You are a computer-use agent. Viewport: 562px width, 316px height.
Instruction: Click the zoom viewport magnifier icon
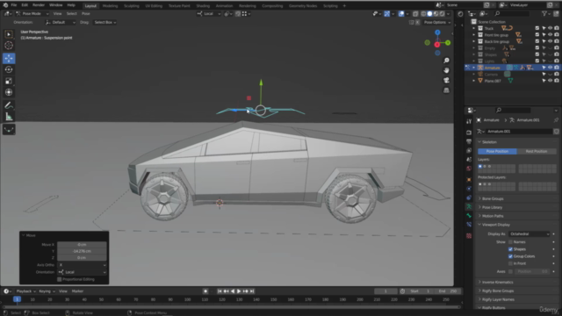(446, 61)
